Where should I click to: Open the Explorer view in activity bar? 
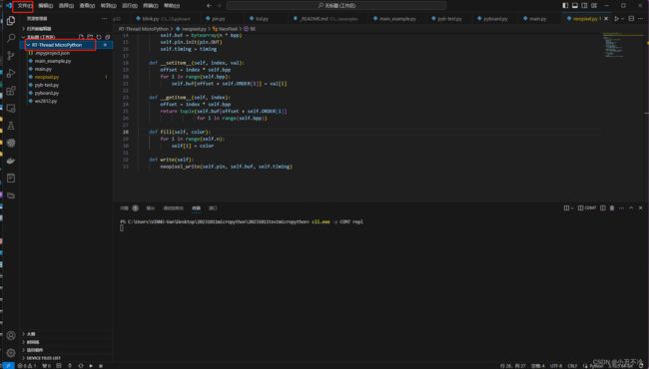coord(11,21)
